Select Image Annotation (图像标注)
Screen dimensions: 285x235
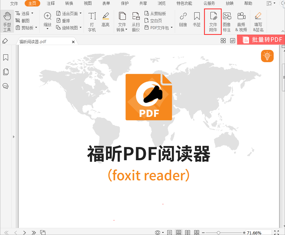tap(227, 22)
